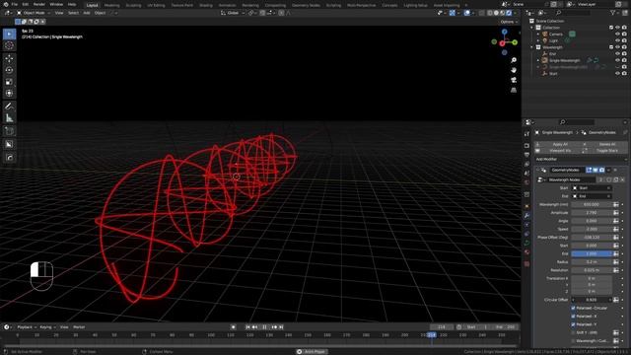Switch to the Geometry Nodes workspace tab

click(x=306, y=5)
